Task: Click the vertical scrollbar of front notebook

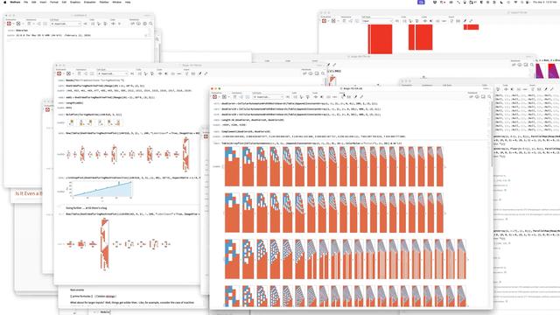Action: pyautogui.click(x=492, y=134)
